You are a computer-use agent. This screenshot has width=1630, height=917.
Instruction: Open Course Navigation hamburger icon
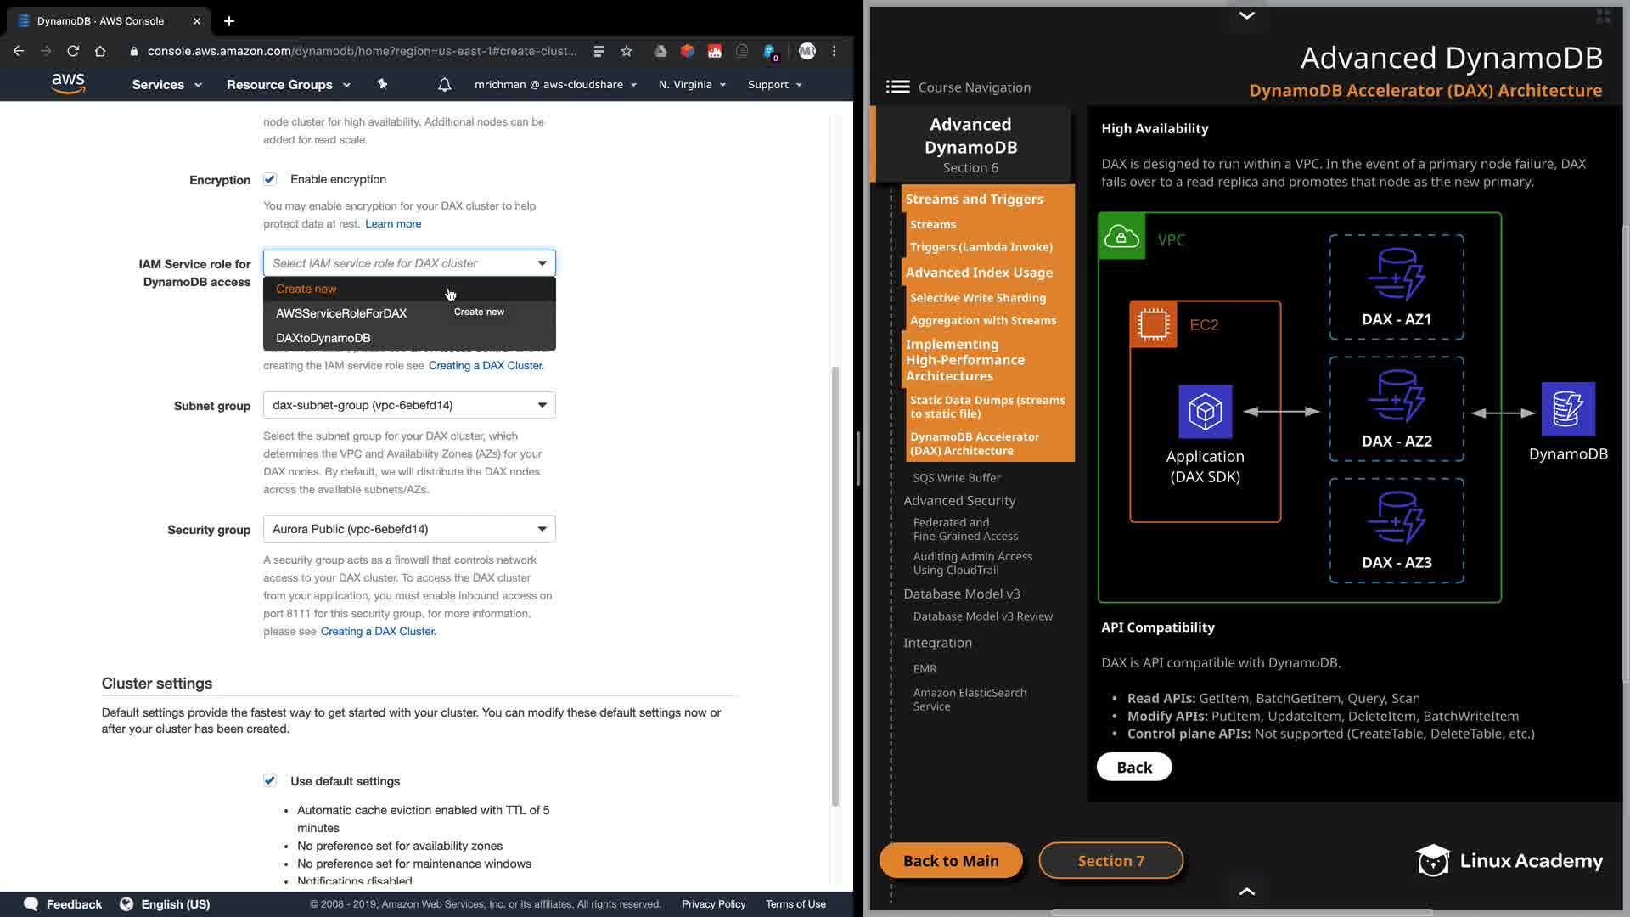[897, 87]
